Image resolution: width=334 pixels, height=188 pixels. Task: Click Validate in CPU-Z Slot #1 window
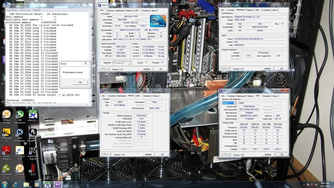pyautogui.click(x=268, y=154)
